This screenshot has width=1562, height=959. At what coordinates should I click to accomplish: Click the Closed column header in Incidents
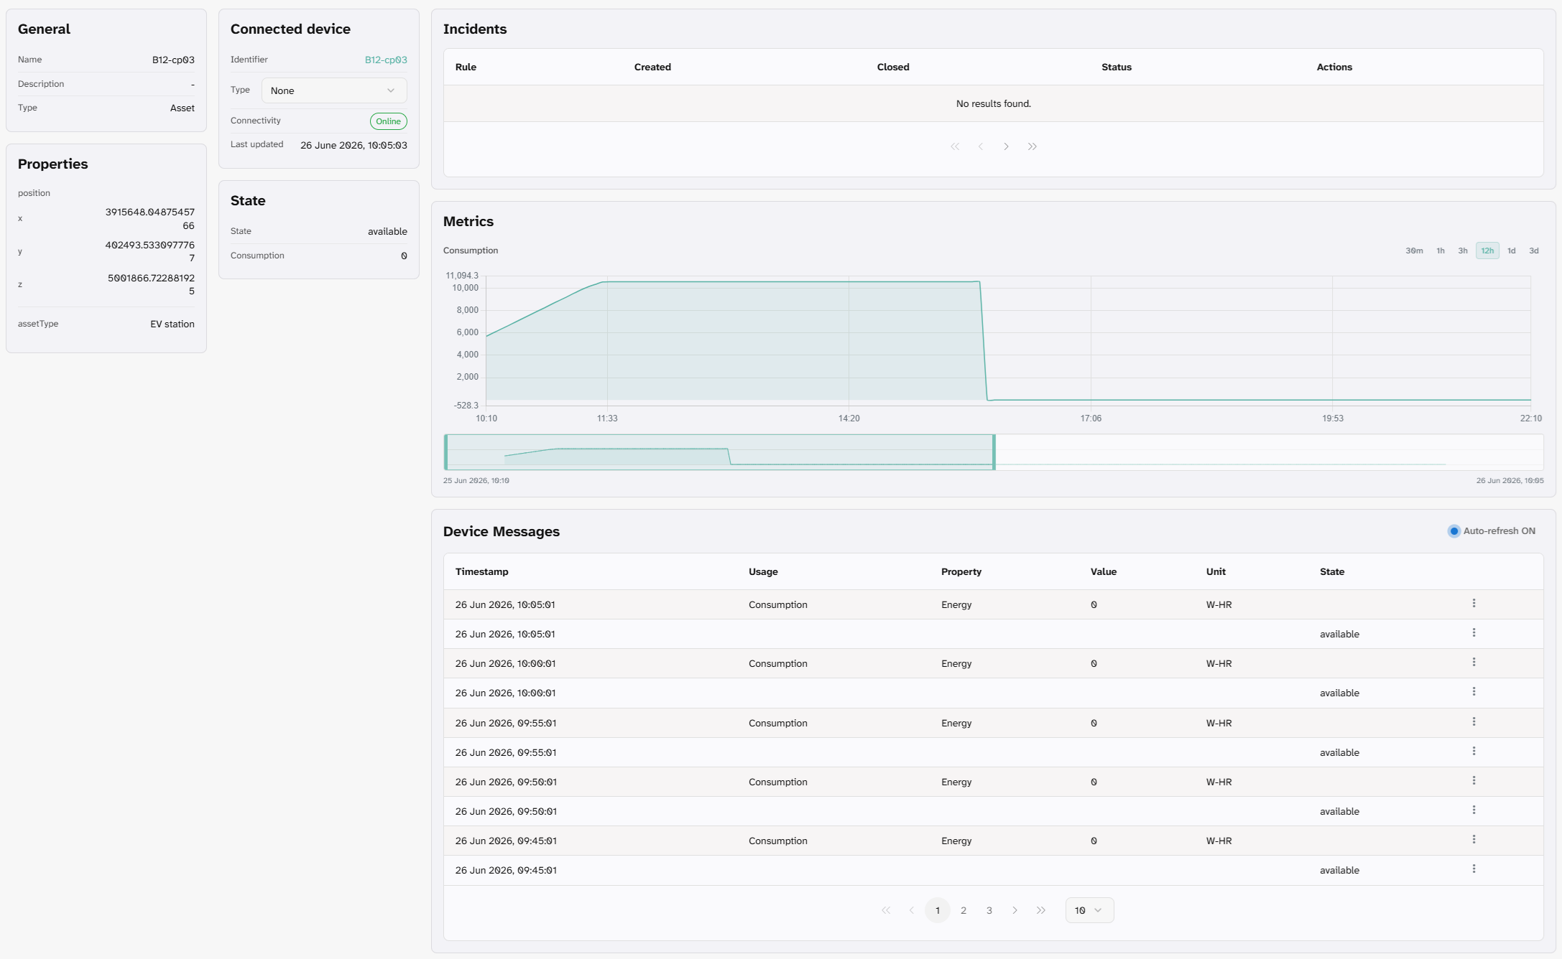893,67
